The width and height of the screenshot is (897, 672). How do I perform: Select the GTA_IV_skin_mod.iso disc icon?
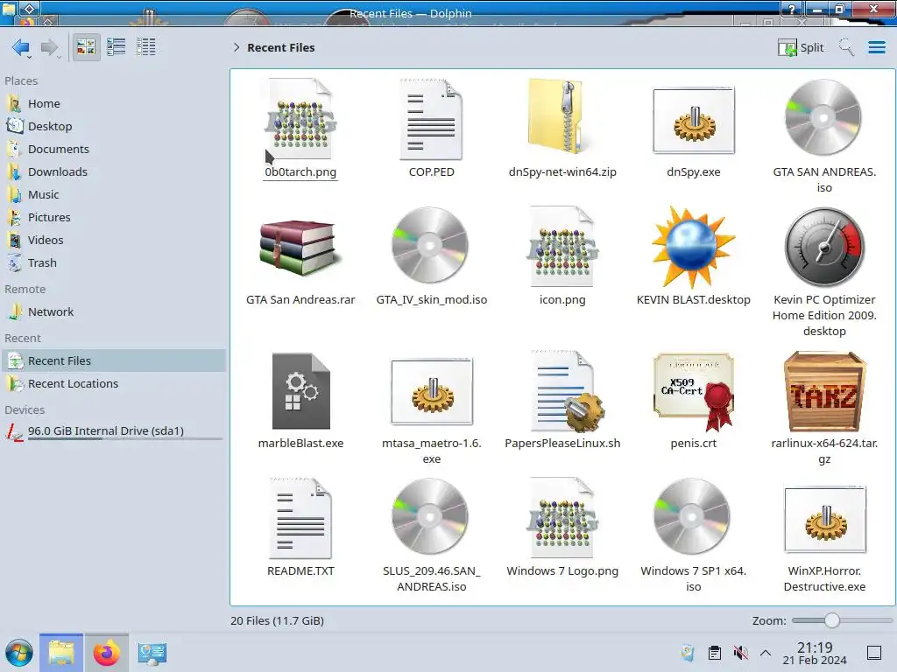pos(430,245)
